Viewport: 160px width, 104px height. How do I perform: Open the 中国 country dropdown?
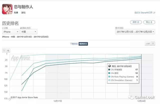(28, 32)
